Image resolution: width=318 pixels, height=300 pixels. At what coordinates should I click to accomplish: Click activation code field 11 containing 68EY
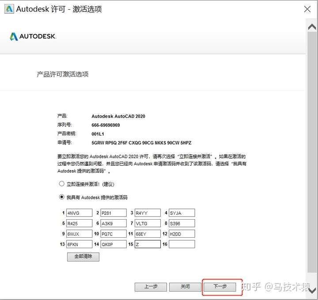pyautogui.click(x=148, y=234)
